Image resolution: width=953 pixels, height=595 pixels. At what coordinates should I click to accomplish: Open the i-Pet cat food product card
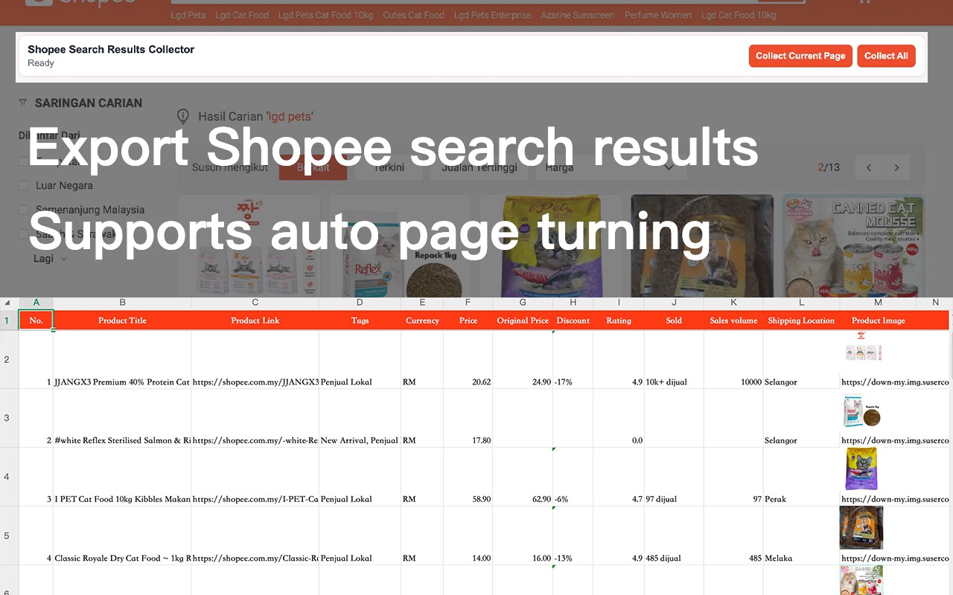(x=551, y=246)
